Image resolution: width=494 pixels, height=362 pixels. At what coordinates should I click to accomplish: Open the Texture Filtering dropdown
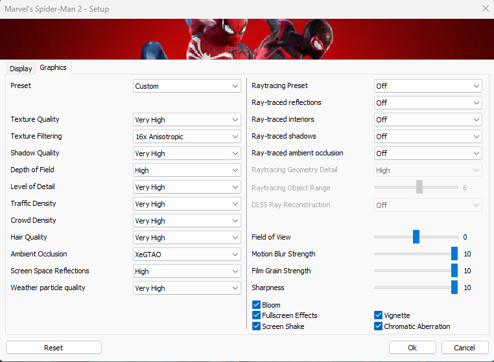click(187, 137)
